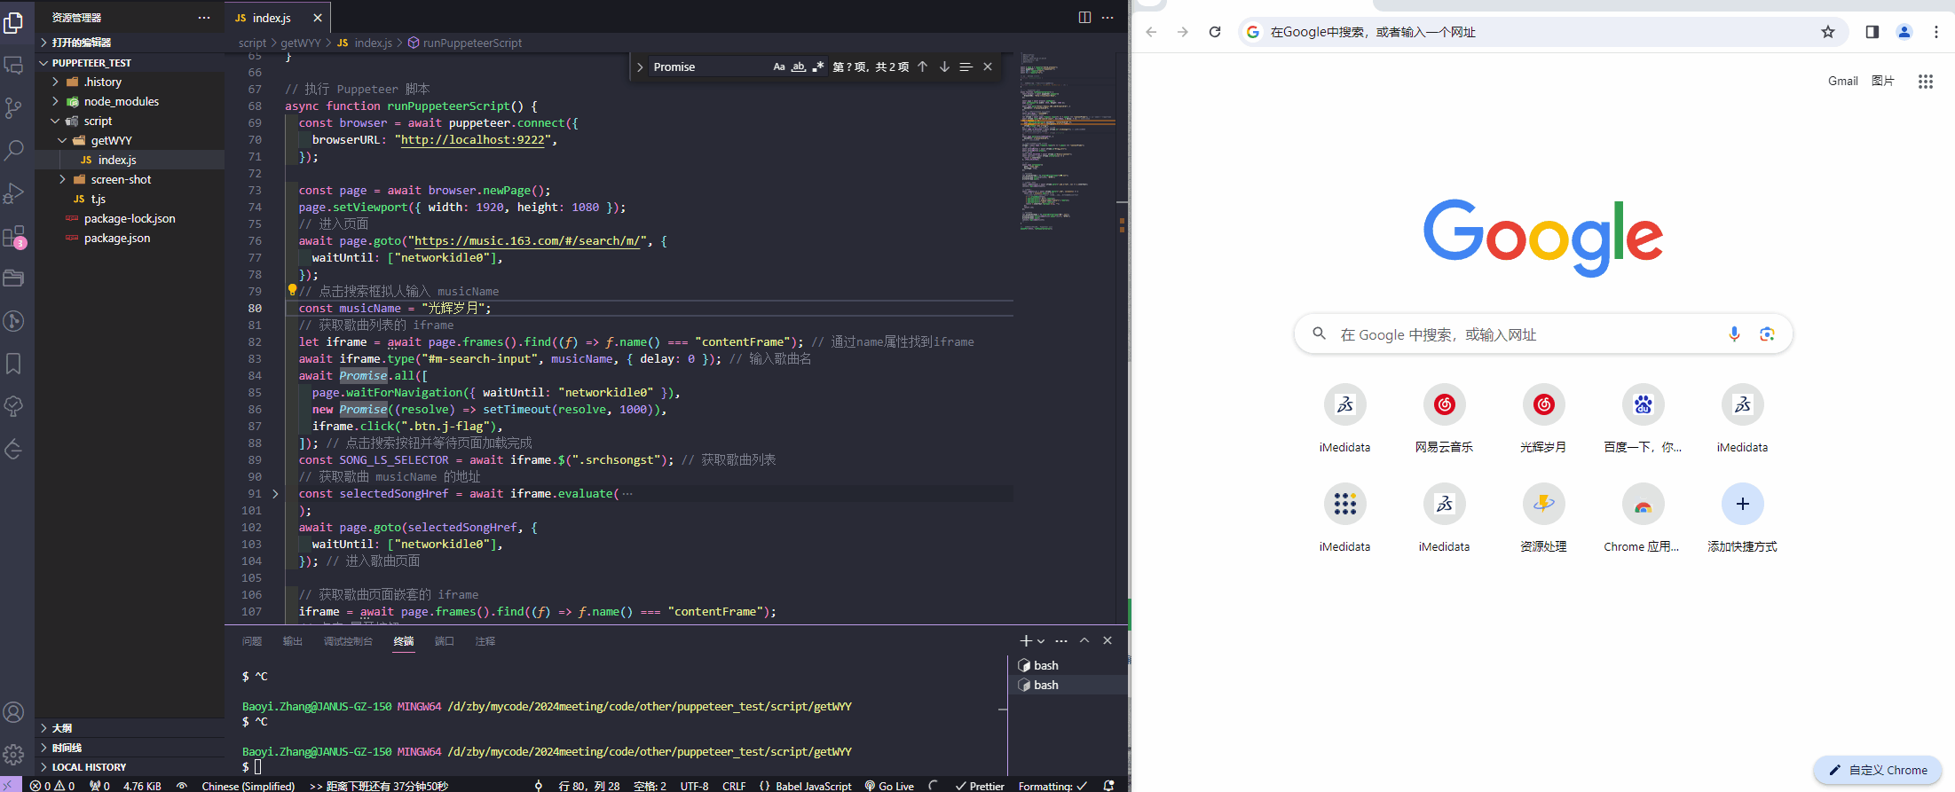Click the 自定义 Chrome button
This screenshot has height=792, width=1955.
coord(1878,770)
